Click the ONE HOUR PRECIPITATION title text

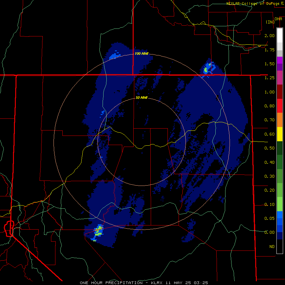tap(111, 283)
